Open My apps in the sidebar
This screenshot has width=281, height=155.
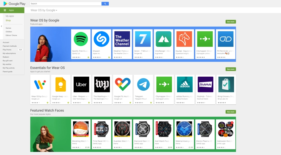point(10,16)
